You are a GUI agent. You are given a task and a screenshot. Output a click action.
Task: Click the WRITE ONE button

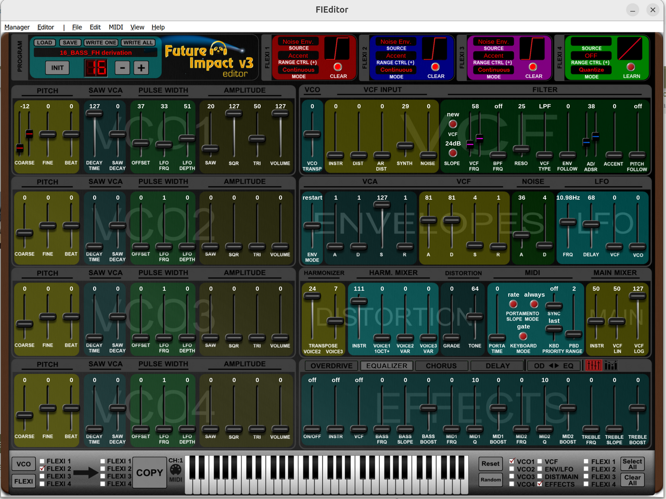[101, 43]
